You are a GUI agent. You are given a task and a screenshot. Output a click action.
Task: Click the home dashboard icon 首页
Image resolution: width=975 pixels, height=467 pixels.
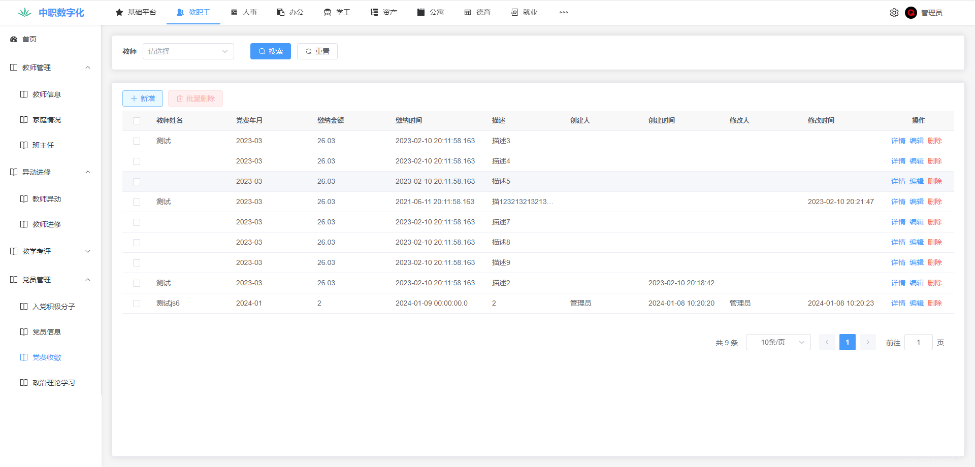14,39
